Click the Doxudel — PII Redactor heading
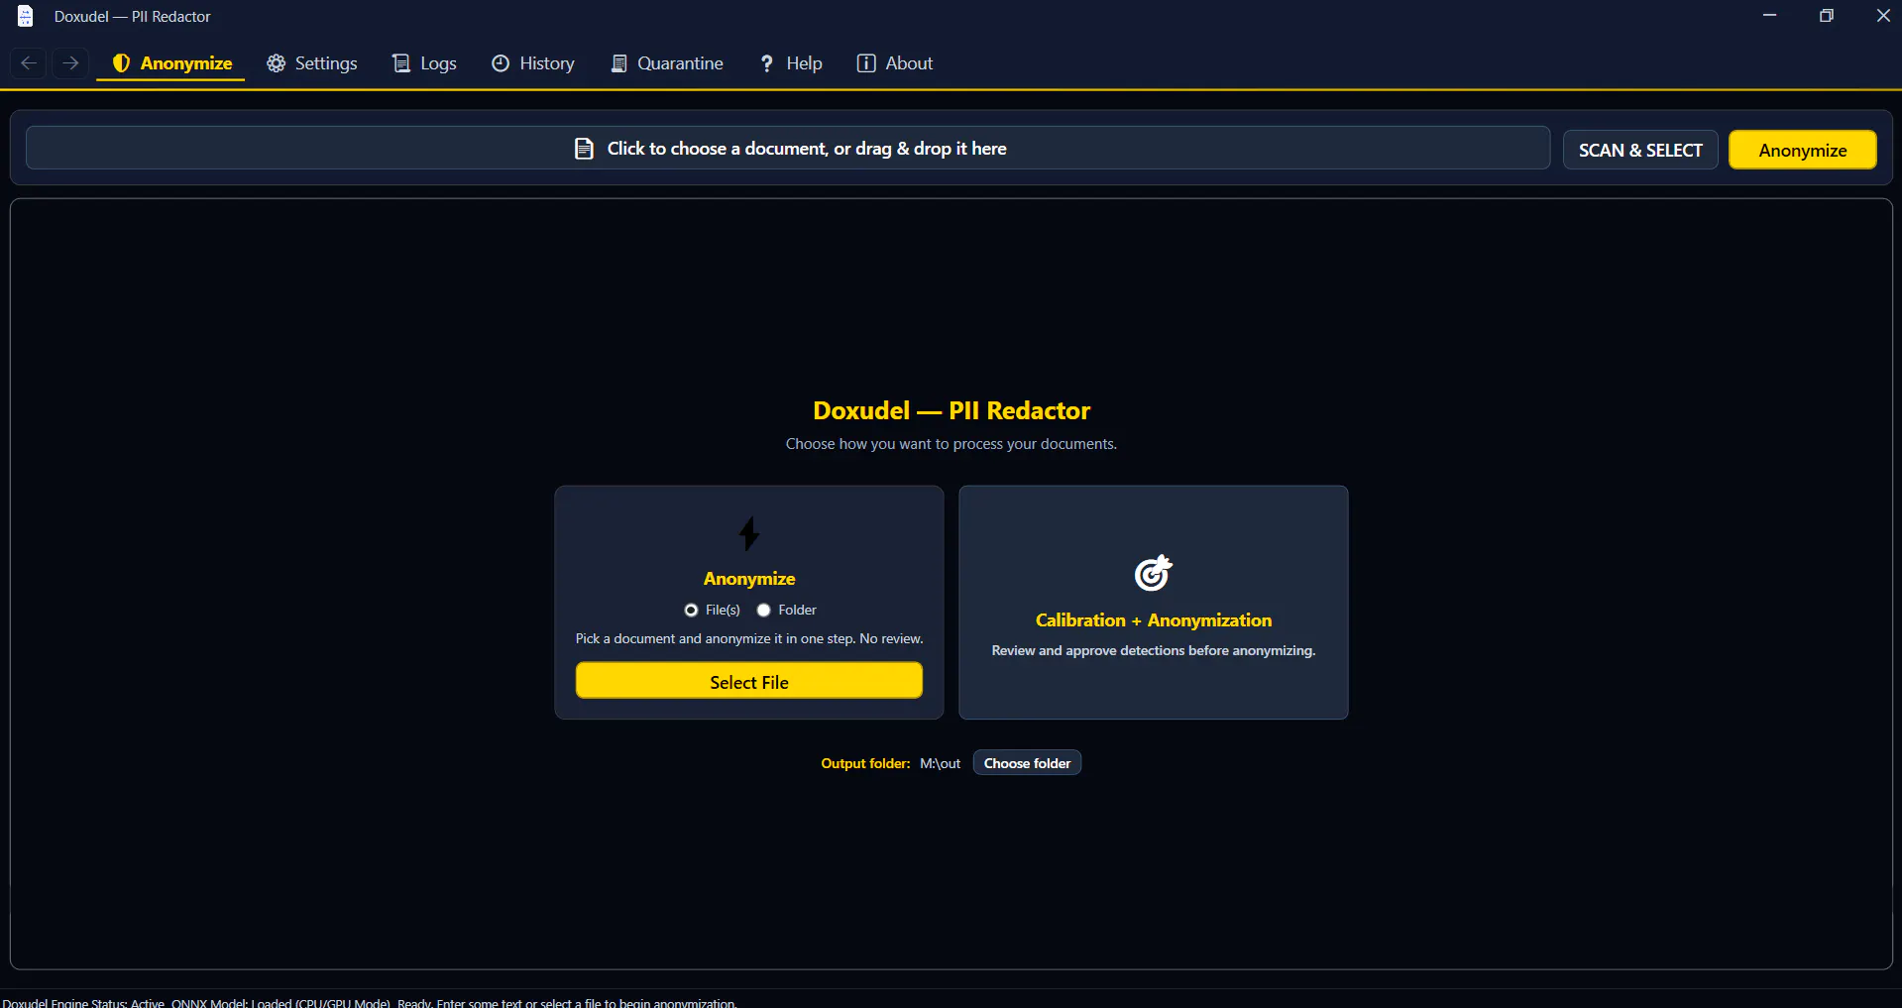This screenshot has height=1008, width=1902. pos(951,410)
